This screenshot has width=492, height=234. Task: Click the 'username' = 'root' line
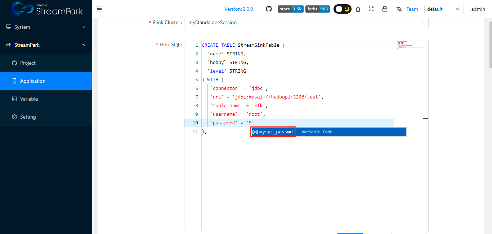(238, 114)
